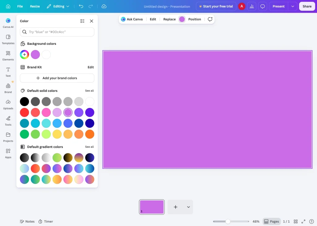Image resolution: width=317 pixels, height=226 pixels.
Task: Open the Elements panel
Action: coord(8,56)
